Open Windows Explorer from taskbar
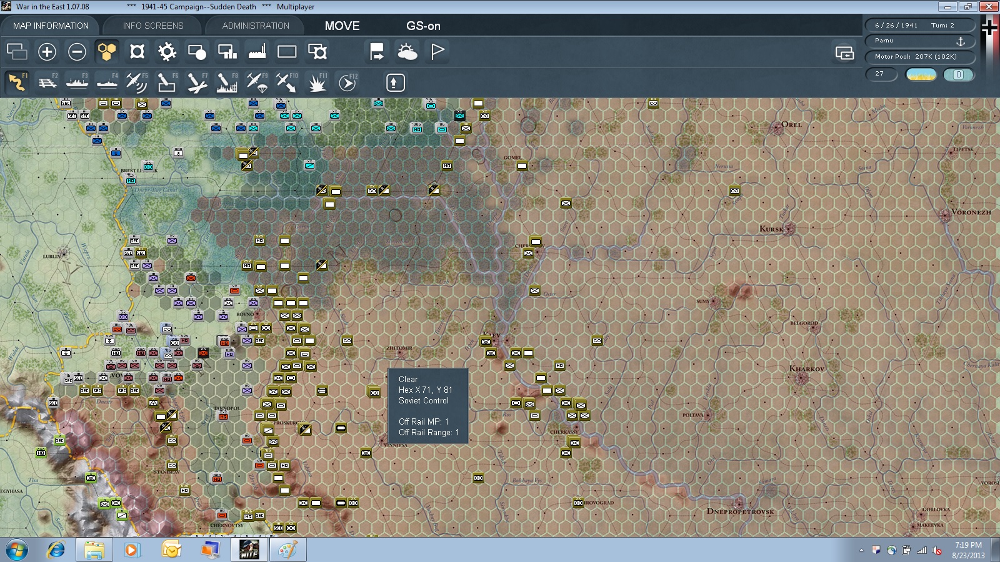 pos(94,550)
